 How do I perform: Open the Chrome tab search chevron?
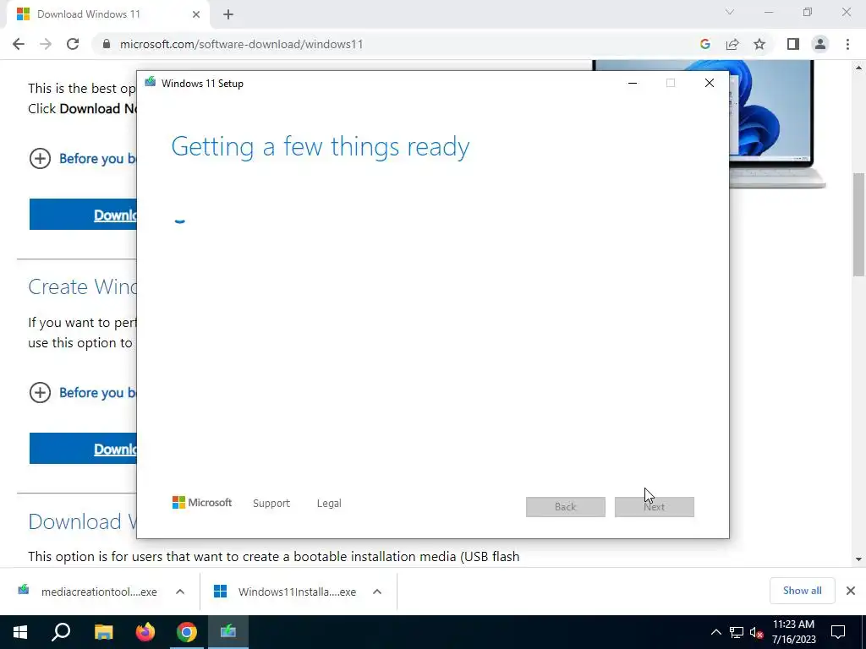pyautogui.click(x=730, y=12)
